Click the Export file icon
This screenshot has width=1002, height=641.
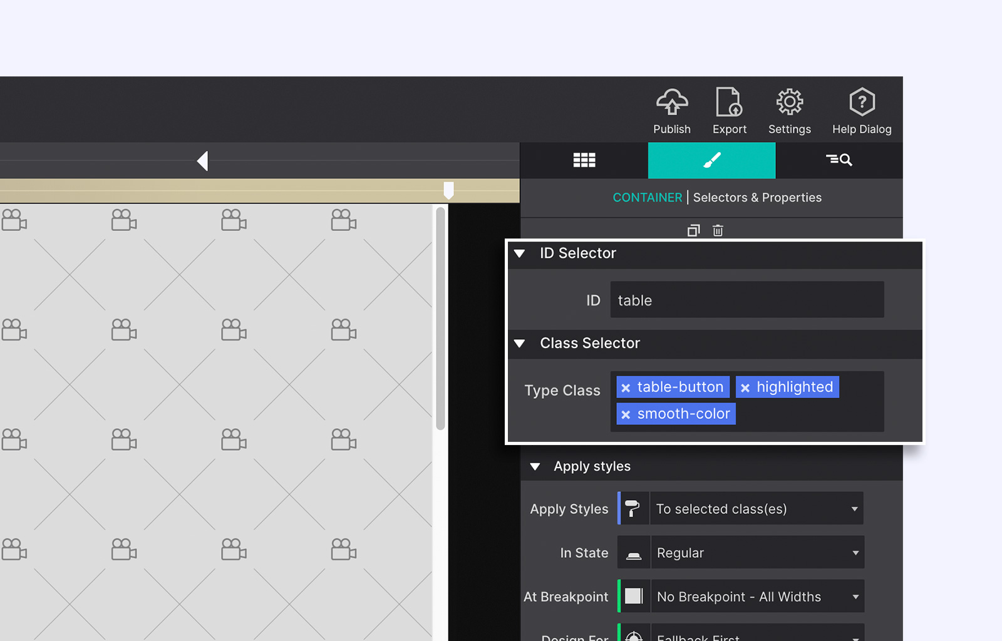[x=729, y=102]
